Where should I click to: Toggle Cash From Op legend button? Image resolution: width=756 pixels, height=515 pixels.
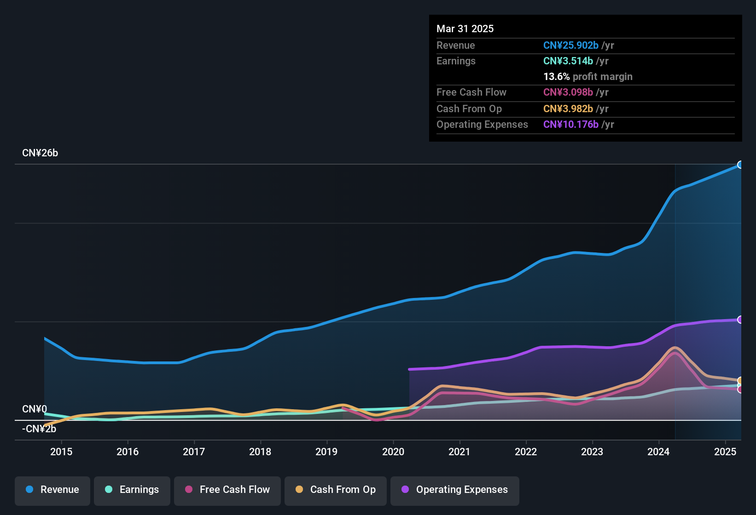click(x=336, y=490)
